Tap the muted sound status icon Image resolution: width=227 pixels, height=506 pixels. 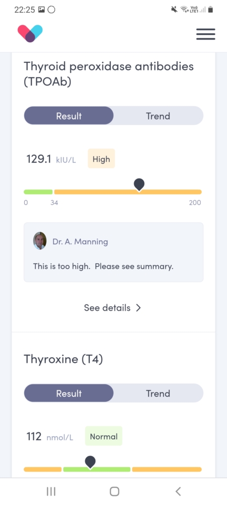click(174, 9)
